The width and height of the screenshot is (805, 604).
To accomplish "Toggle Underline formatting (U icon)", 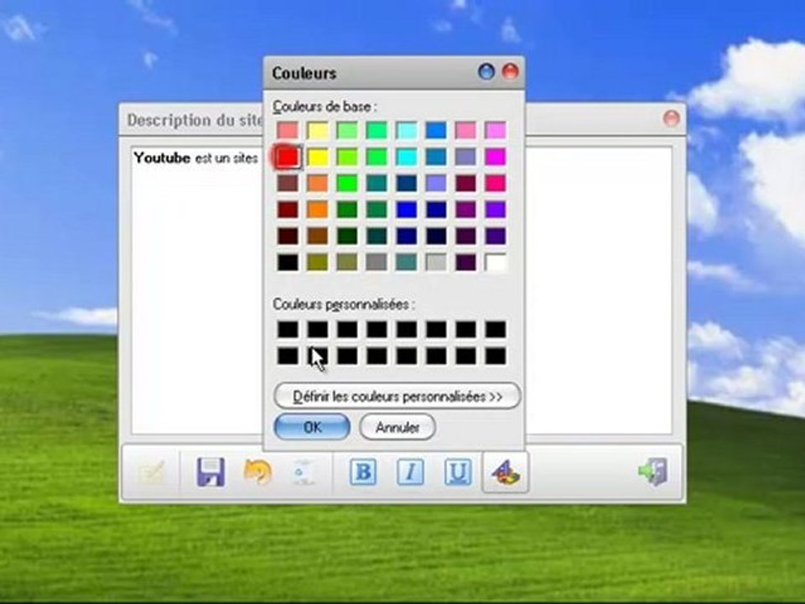I will (x=458, y=471).
